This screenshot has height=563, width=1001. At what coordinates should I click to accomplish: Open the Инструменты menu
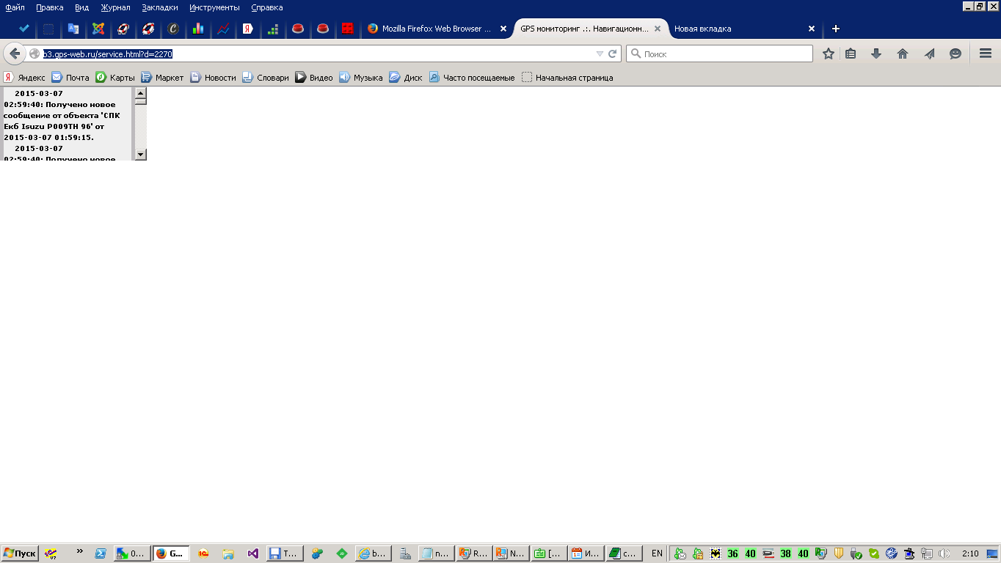point(214,7)
